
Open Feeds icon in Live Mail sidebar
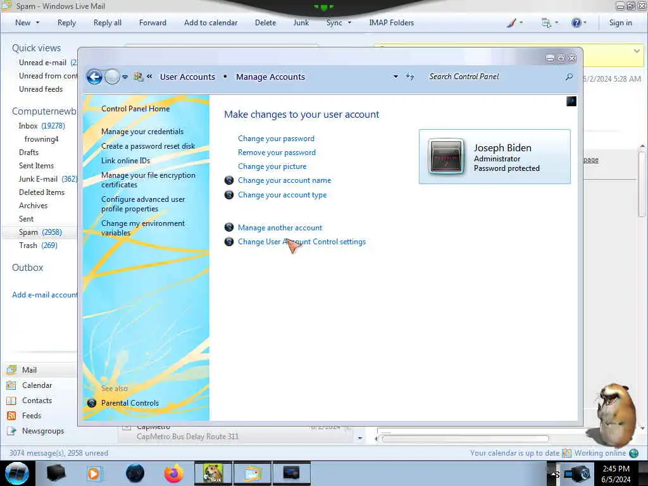[x=11, y=416]
